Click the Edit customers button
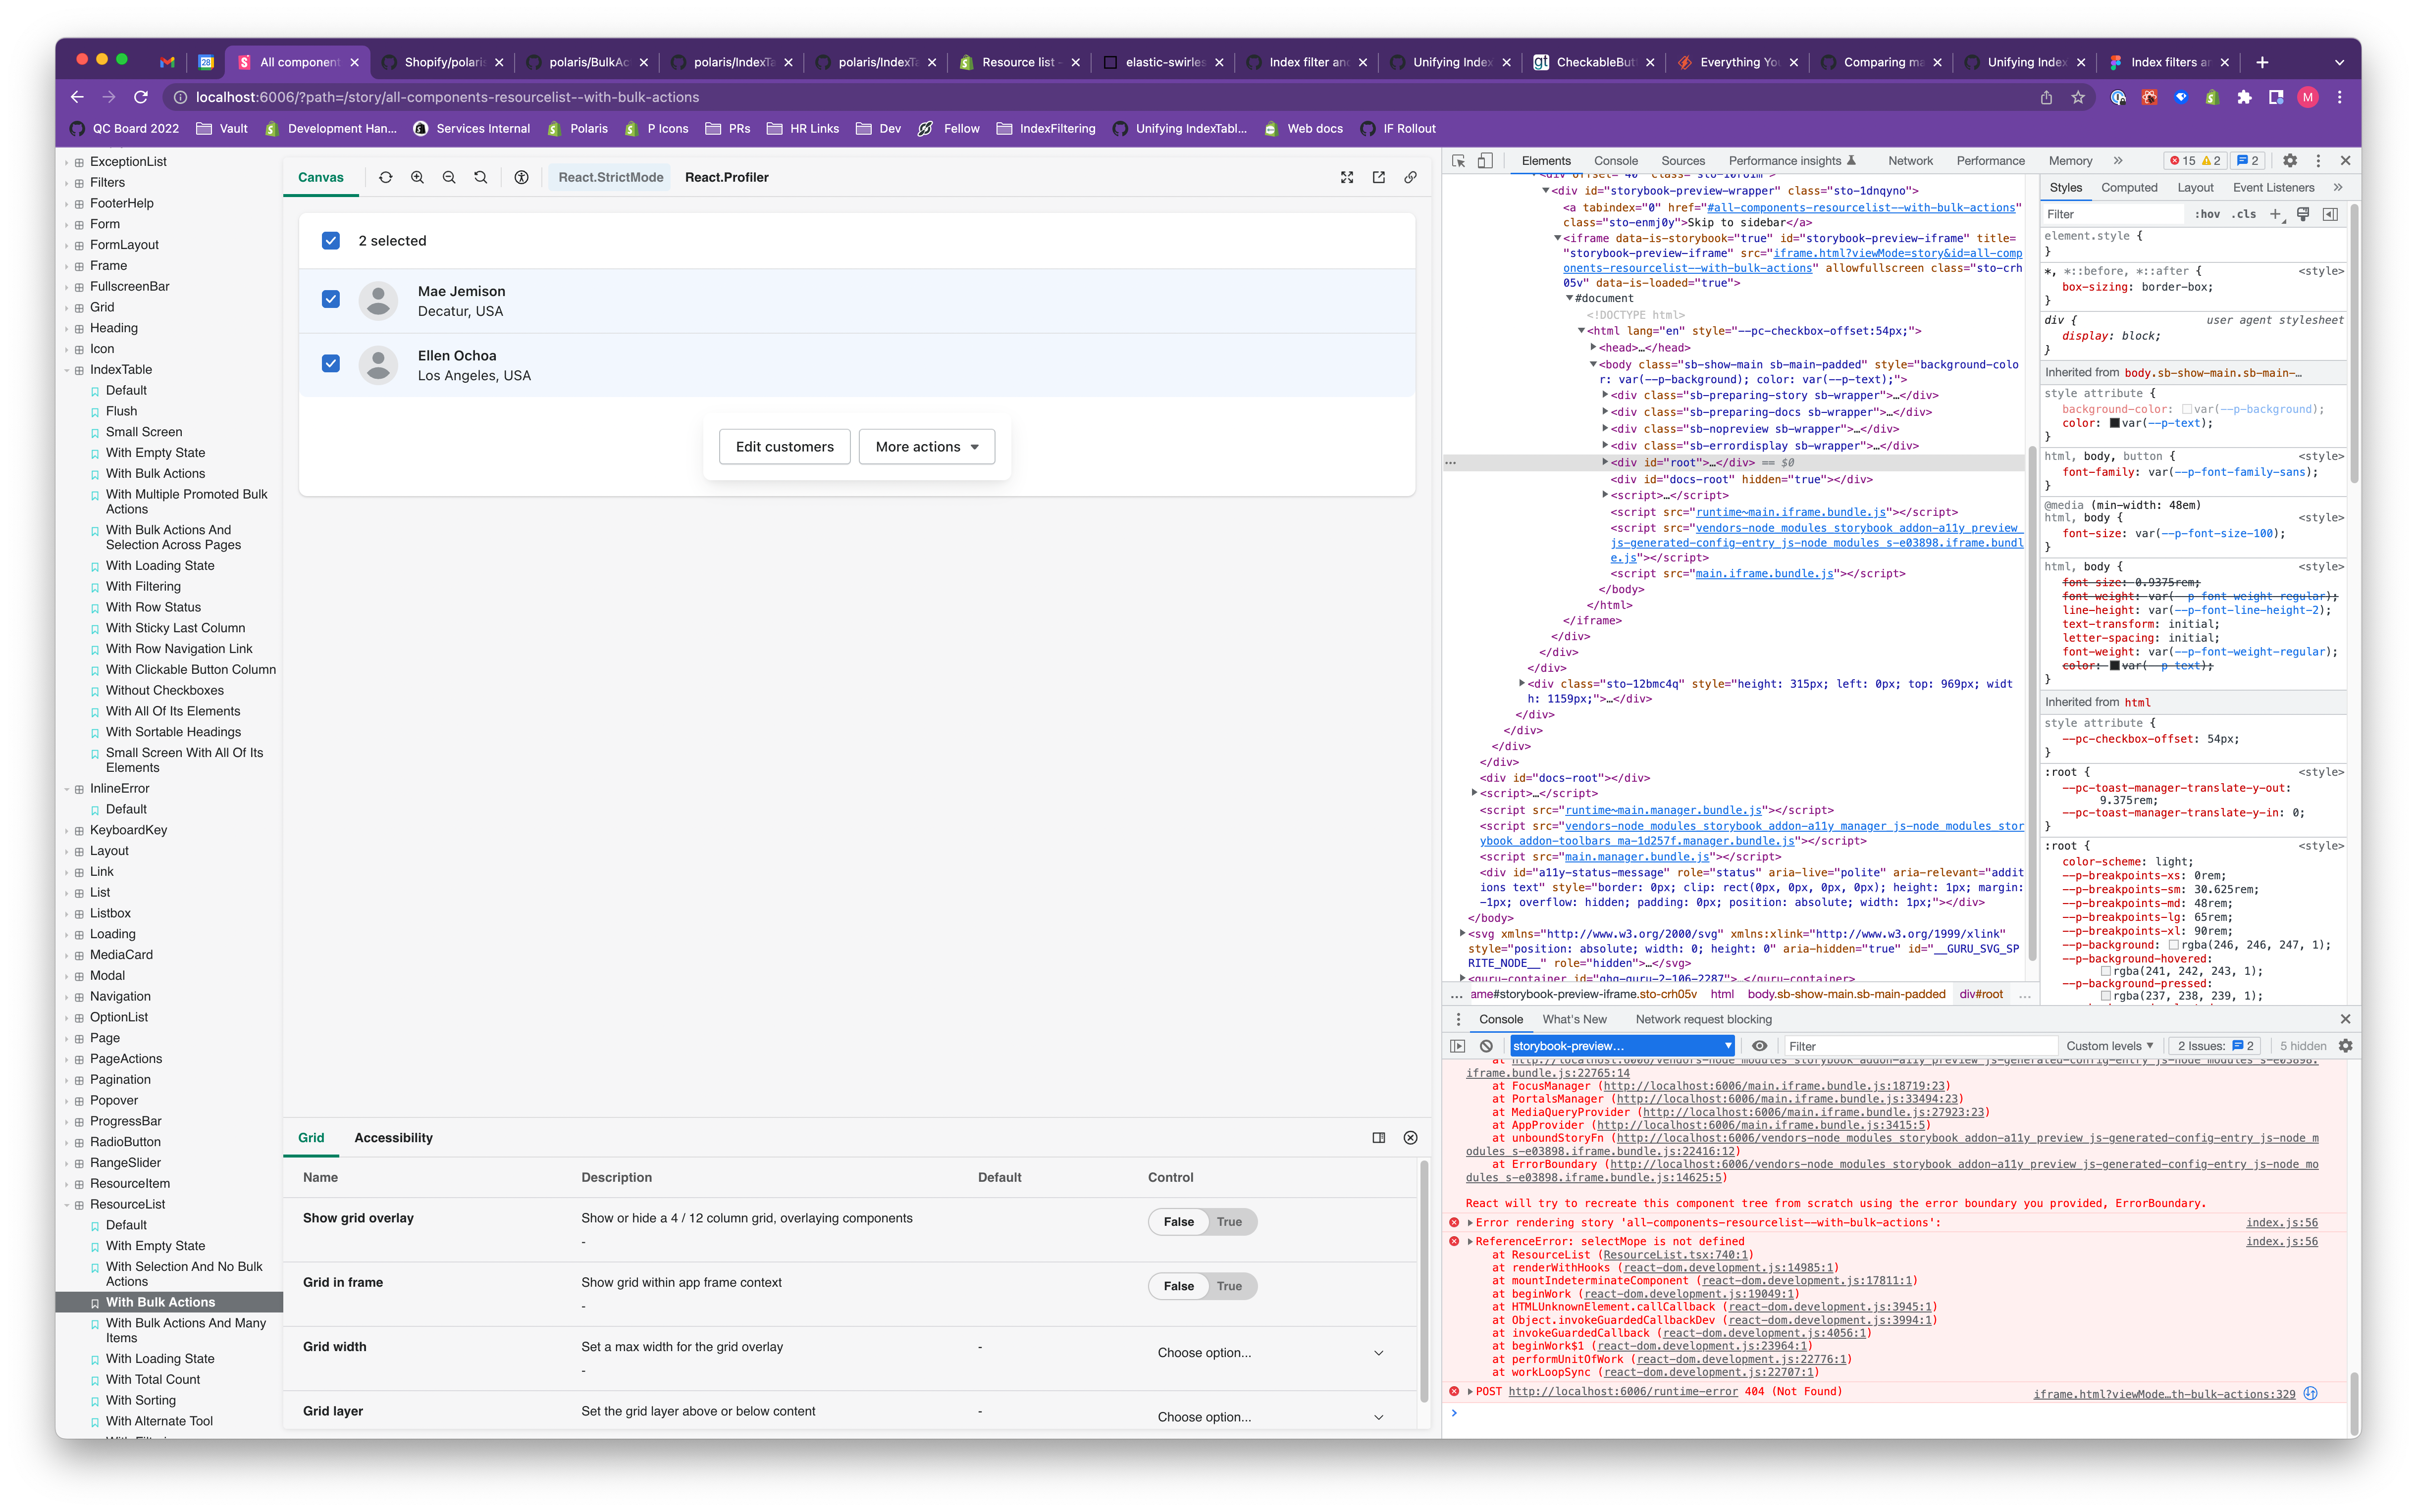The image size is (2417, 1512). click(785, 447)
